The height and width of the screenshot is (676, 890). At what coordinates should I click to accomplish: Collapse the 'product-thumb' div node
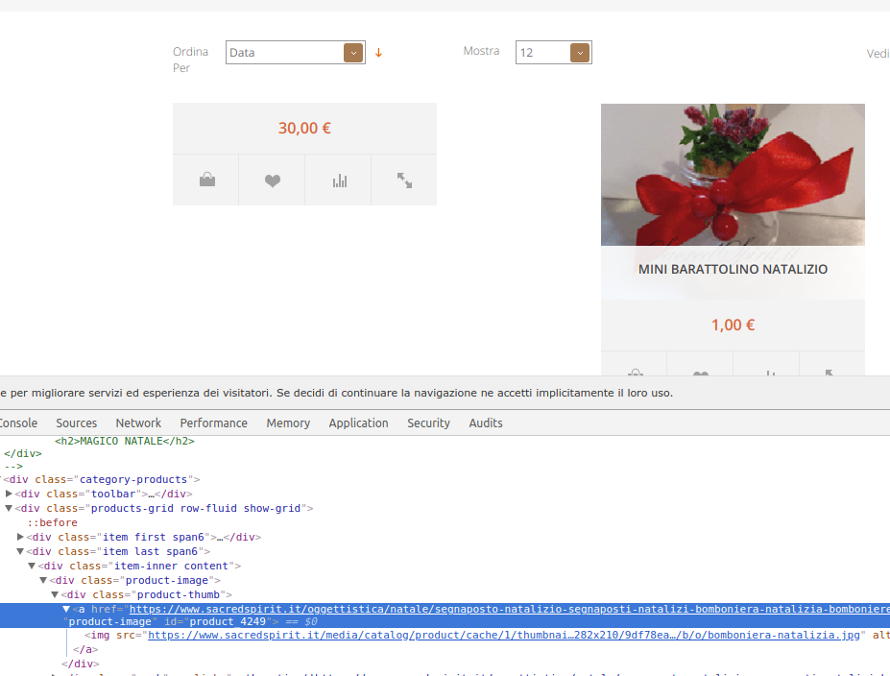55,594
